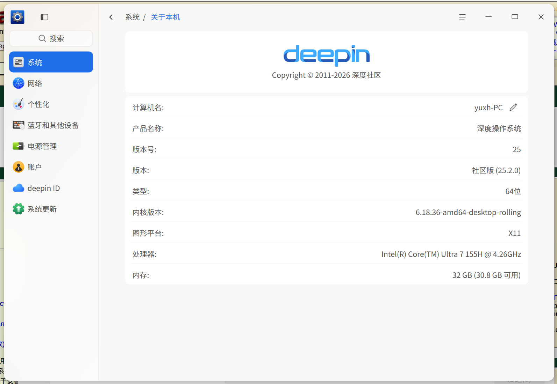Viewport: 557px width, 384px height.
Task: Click the 计算机名 label
Action: 148,108
